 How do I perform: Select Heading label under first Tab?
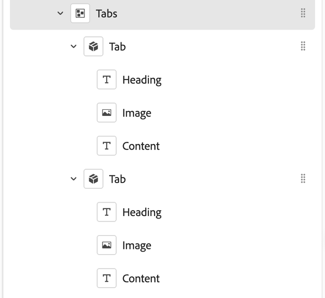point(142,80)
